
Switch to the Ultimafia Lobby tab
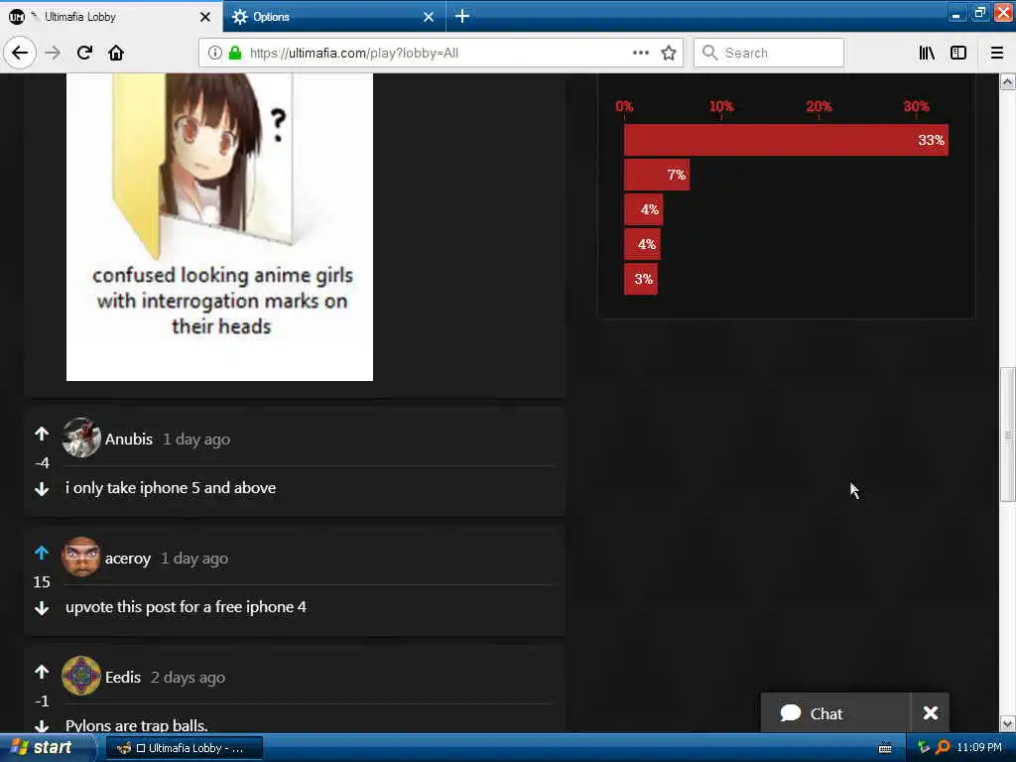pyautogui.click(x=111, y=16)
